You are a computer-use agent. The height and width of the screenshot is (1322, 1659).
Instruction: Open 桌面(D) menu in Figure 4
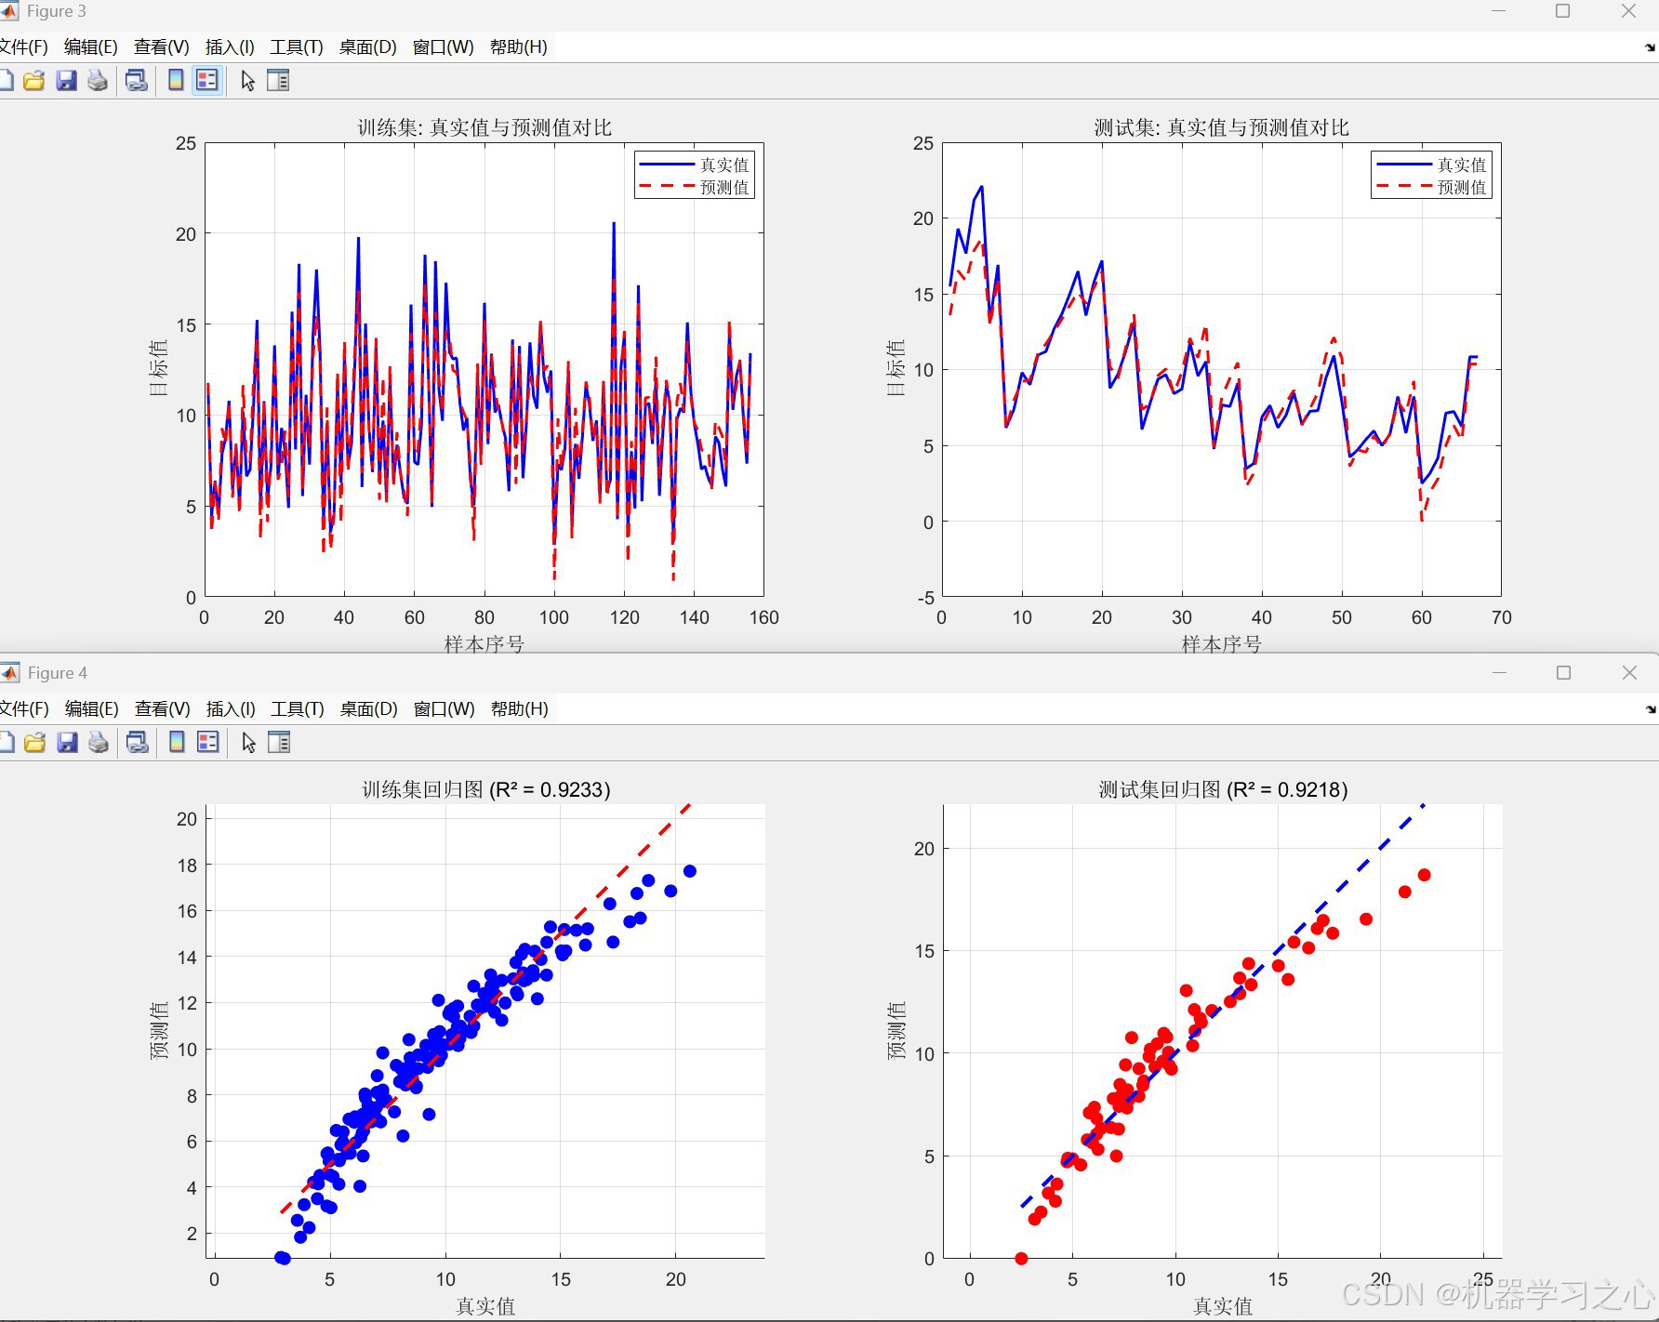pyautogui.click(x=368, y=709)
